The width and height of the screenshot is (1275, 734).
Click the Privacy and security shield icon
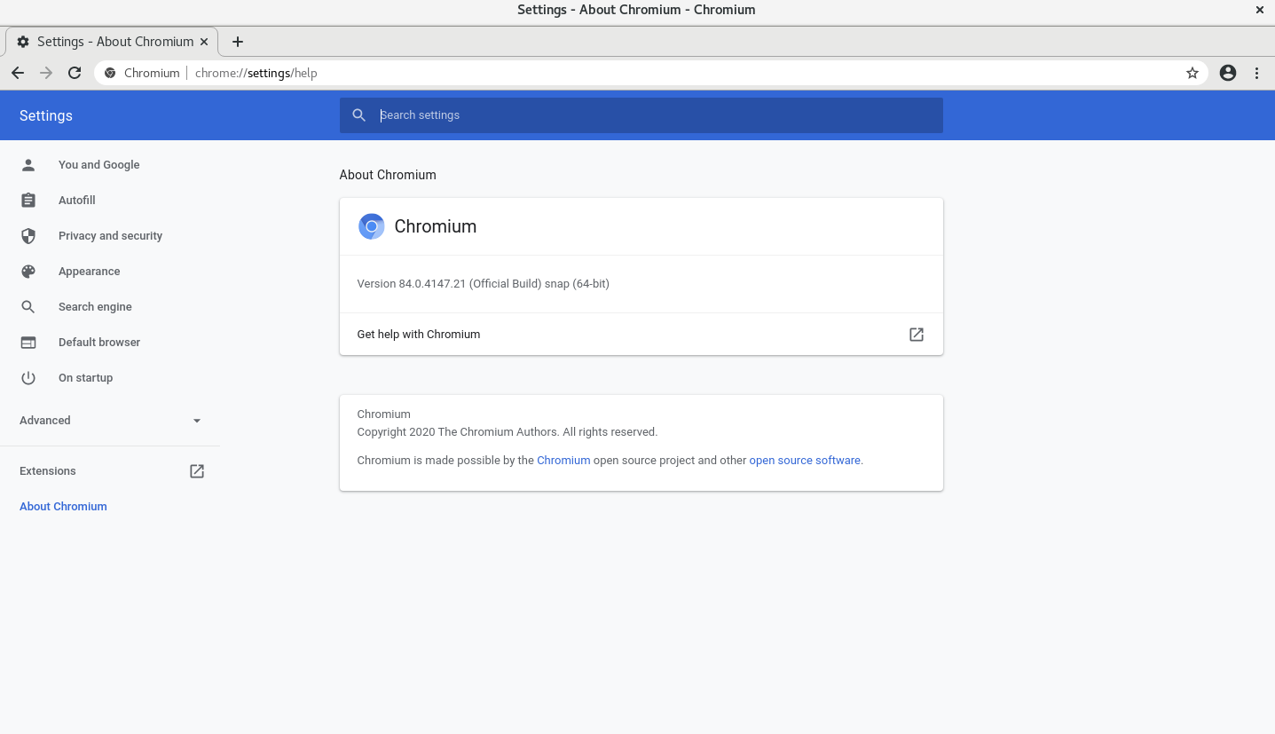tap(28, 235)
